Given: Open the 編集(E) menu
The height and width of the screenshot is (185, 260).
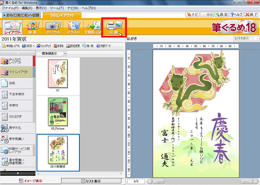Looking at the screenshot, I should click(x=27, y=8).
